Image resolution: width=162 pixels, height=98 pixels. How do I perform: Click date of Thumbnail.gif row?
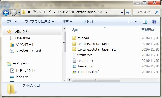[150, 72]
